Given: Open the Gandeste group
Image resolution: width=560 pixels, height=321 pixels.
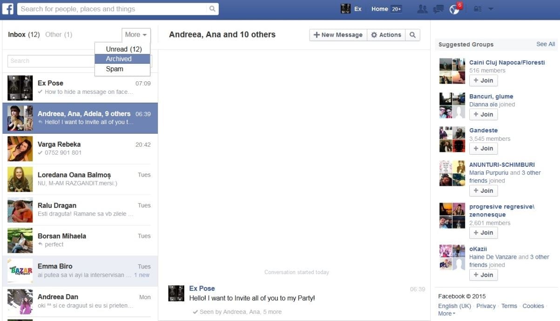Looking at the screenshot, I should point(483,131).
